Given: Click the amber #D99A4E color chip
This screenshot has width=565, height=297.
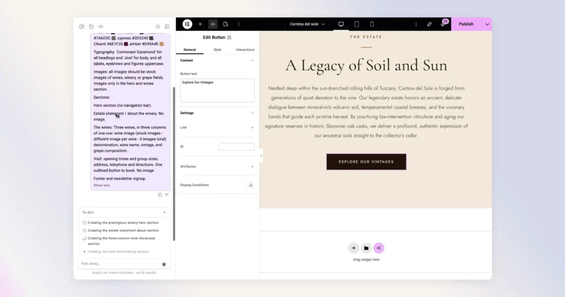Looking at the screenshot, I should (162, 44).
